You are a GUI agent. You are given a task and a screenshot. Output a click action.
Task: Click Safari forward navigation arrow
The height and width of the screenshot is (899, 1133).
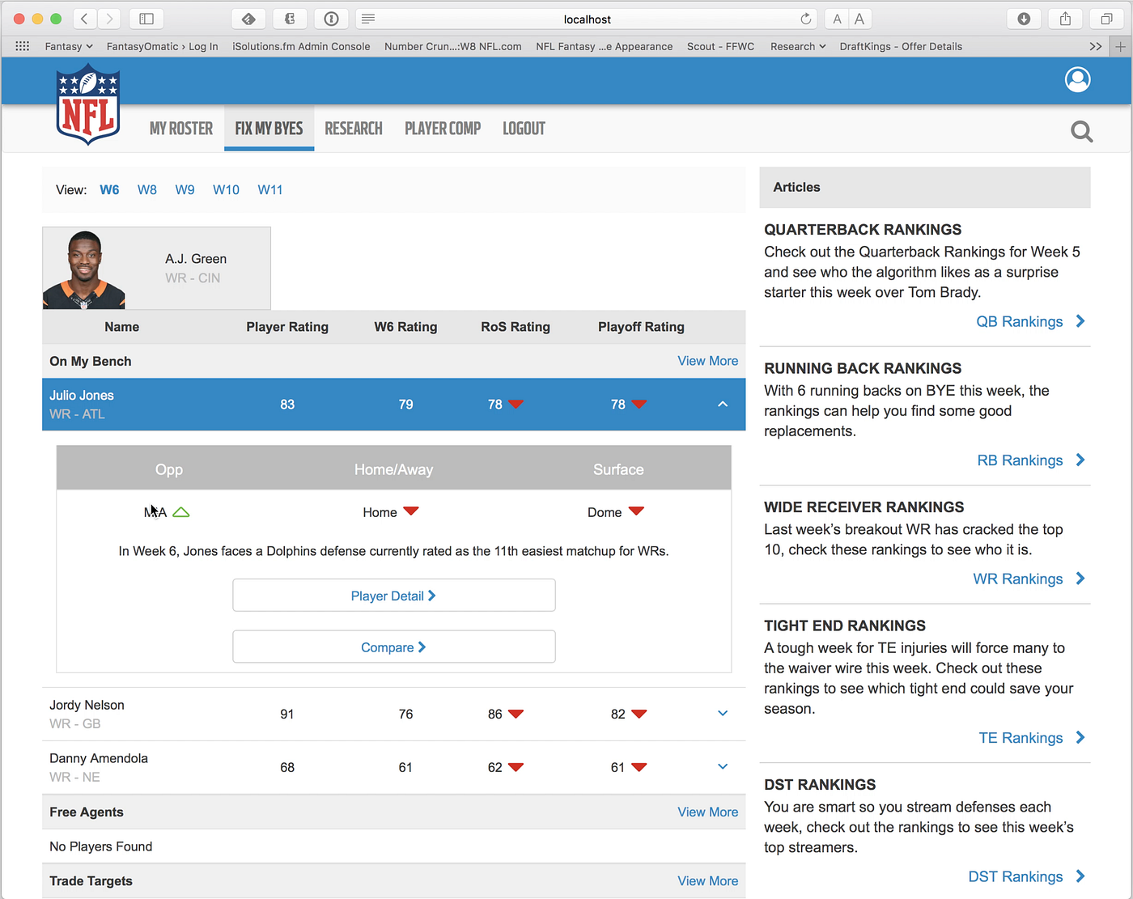(x=109, y=19)
